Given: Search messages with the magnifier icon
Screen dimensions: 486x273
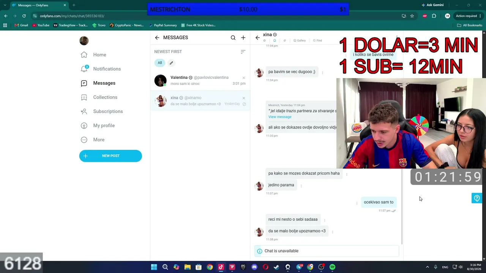Looking at the screenshot, I should click(x=233, y=38).
